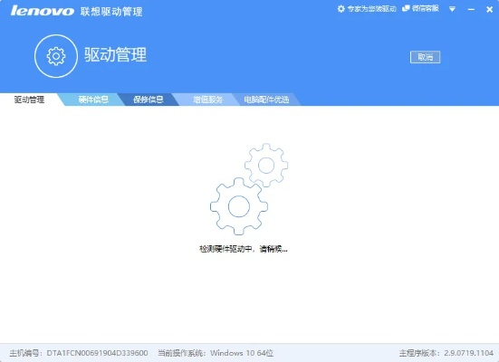499x362 pixels.
Task: Open the 专家为您装驱动 link
Action: pyautogui.click(x=371, y=8)
